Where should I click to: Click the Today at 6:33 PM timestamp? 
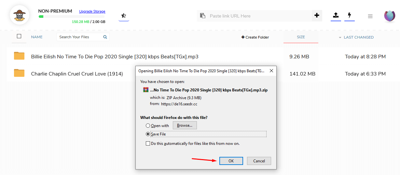click(x=365, y=74)
